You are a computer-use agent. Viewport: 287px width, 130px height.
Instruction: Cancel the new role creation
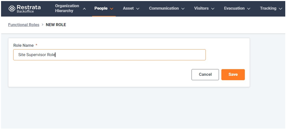point(205,75)
